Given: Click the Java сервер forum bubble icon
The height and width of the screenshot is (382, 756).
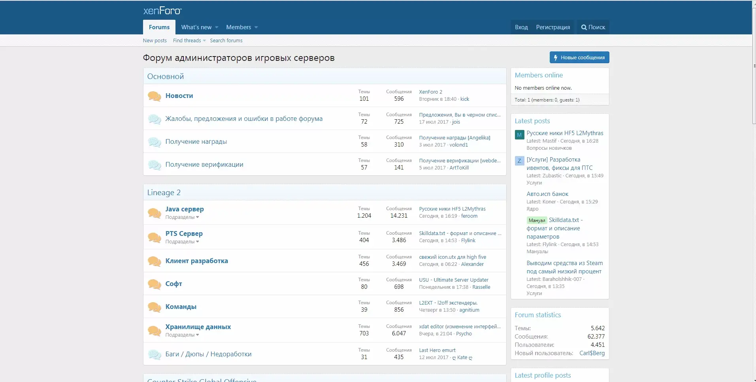Looking at the screenshot, I should pyautogui.click(x=154, y=213).
